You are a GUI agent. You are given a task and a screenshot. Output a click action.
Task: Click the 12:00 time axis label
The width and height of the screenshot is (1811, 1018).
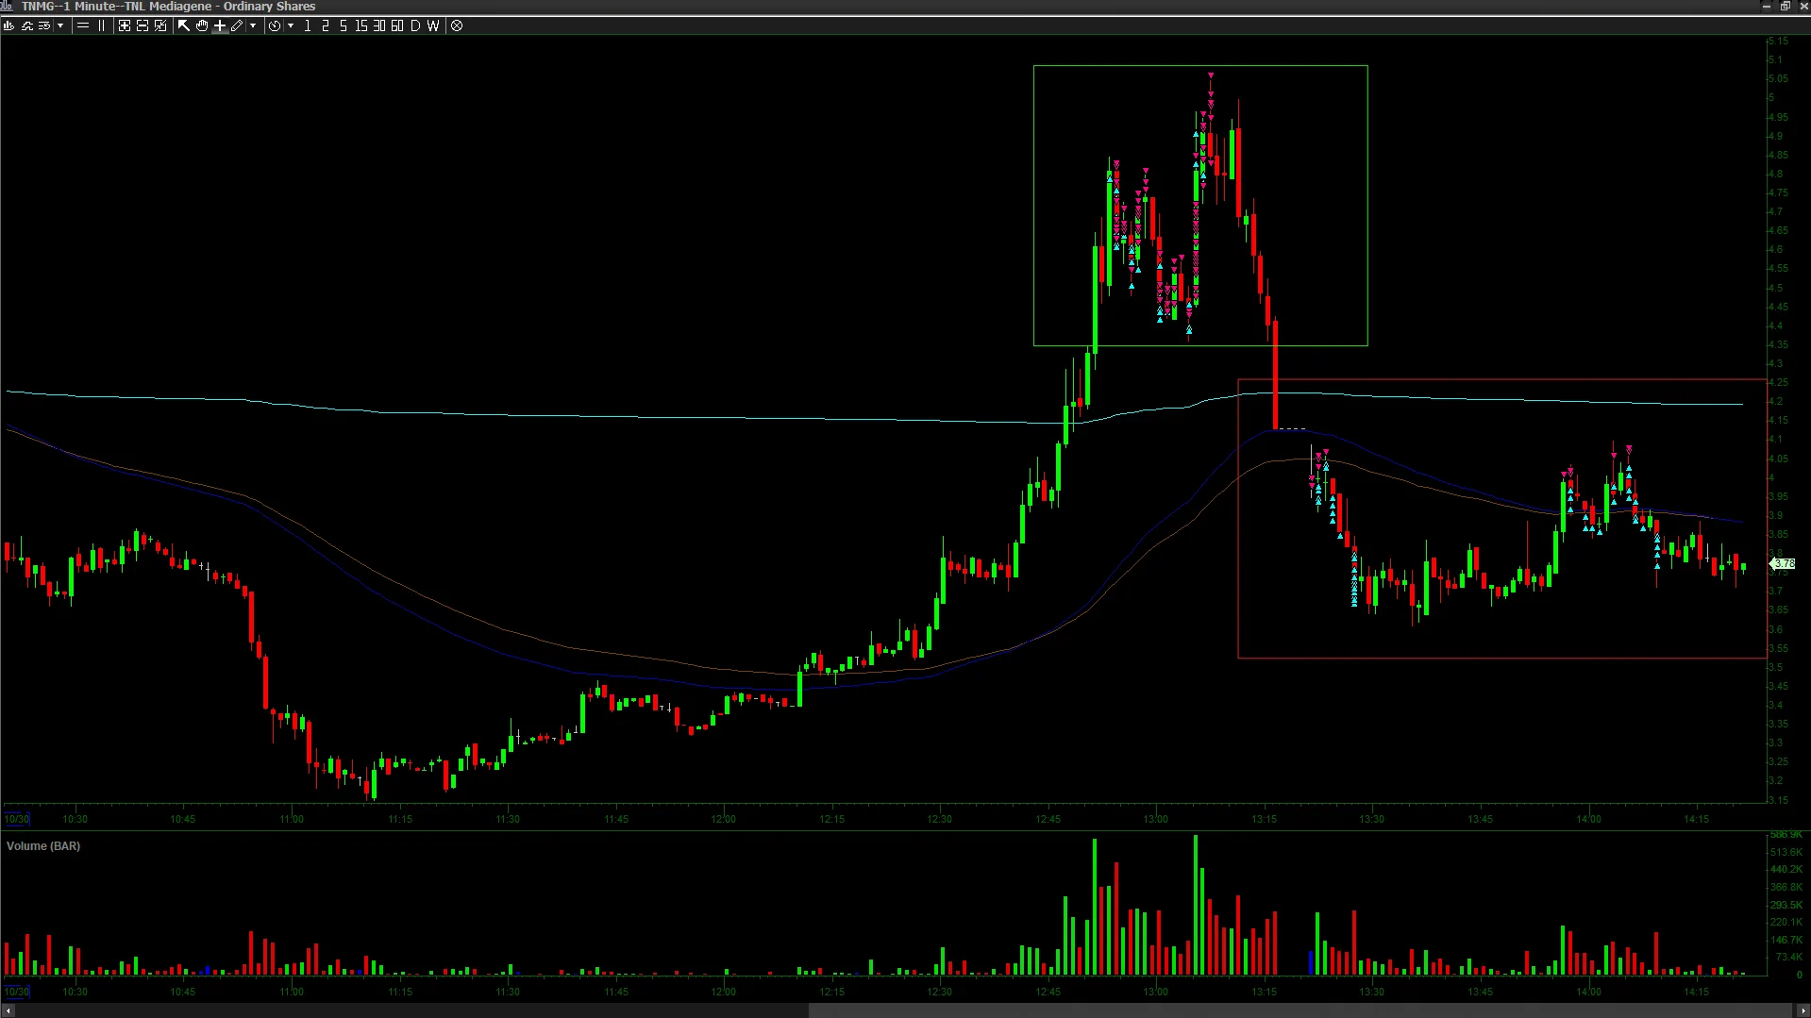(724, 819)
